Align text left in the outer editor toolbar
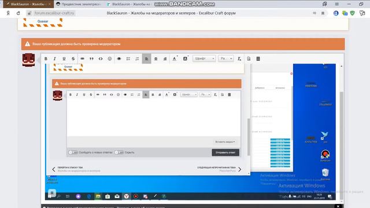This screenshot has height=208, width=370. (146, 59)
